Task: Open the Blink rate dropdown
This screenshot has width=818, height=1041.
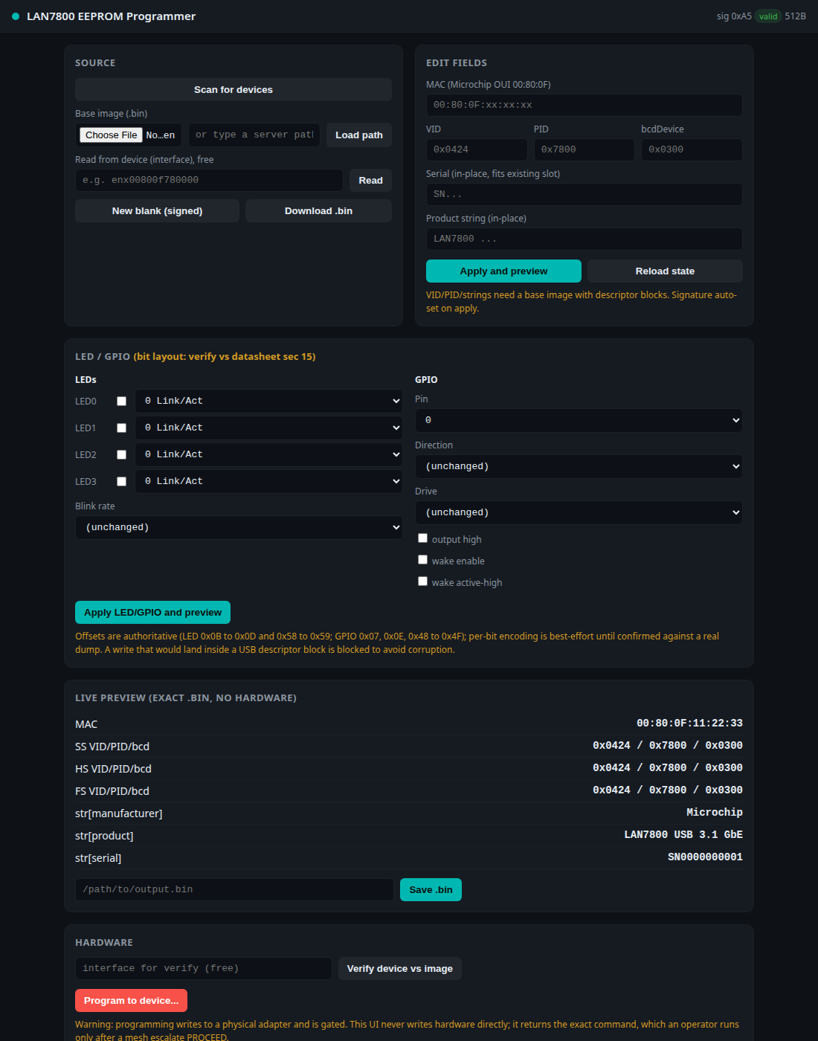Action: 239,527
